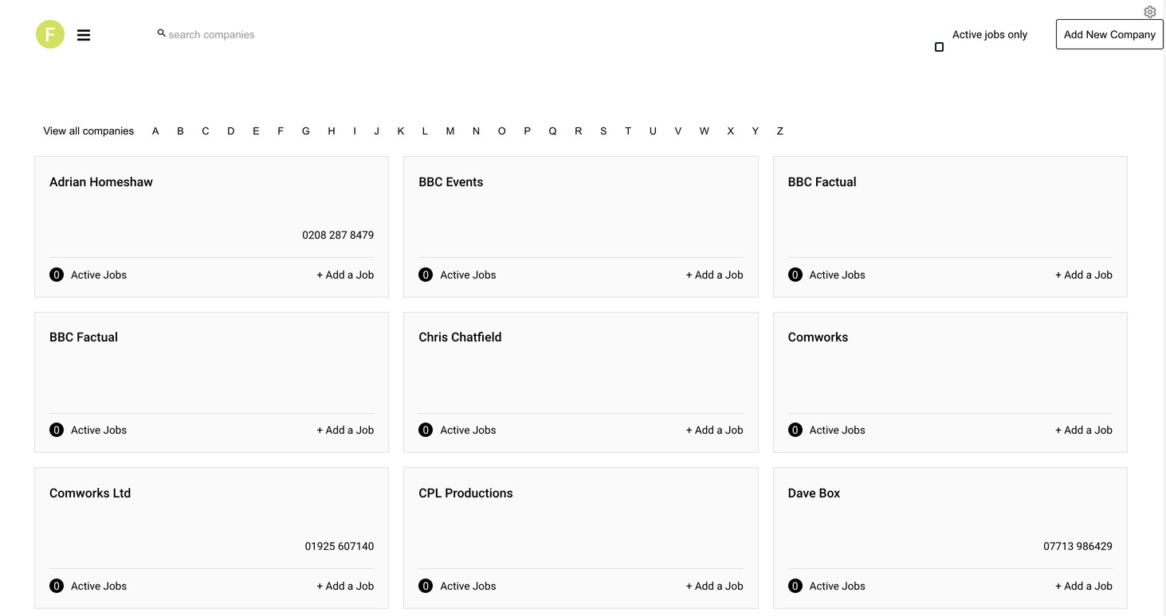Click the Active Jobs counter for Dave Box
The height and width of the screenshot is (616, 1166).
tap(795, 586)
